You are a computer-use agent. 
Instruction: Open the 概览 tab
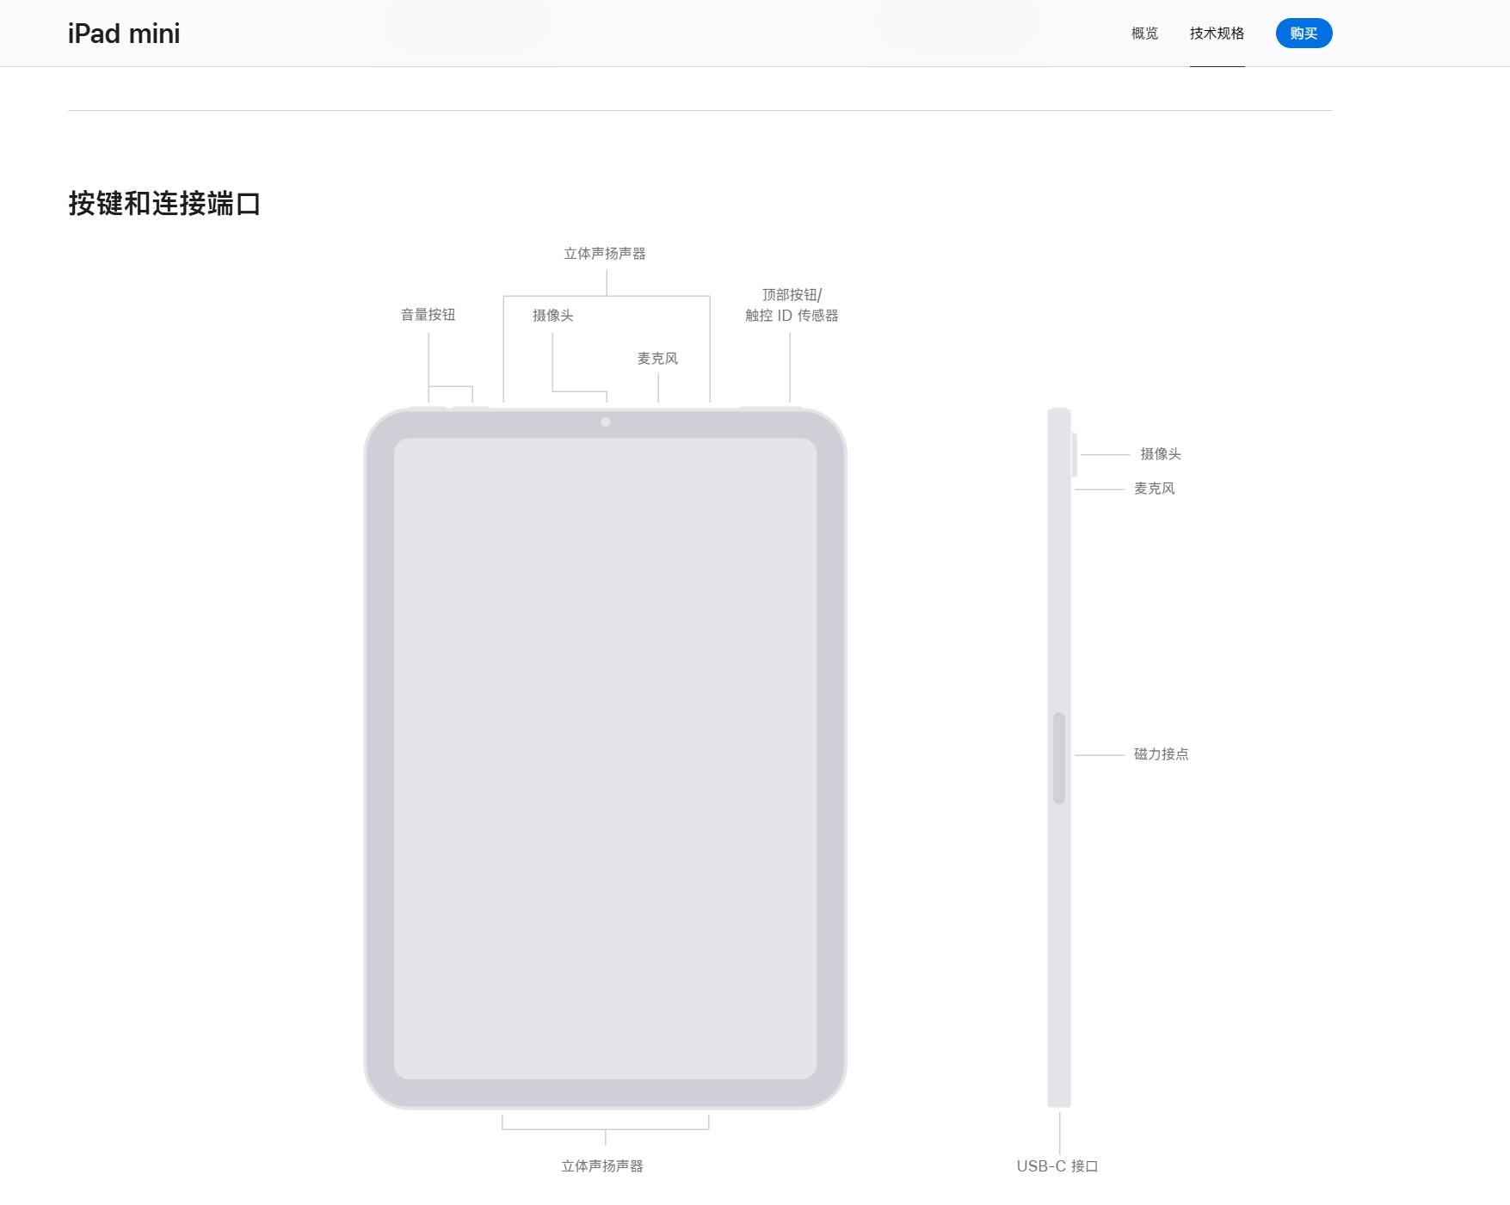[1144, 34]
